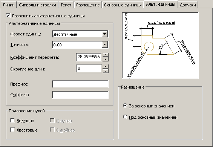Image resolution: width=213 pixels, height=147 pixels.
Task: Click the Префикс text field
Action: click(x=80, y=84)
